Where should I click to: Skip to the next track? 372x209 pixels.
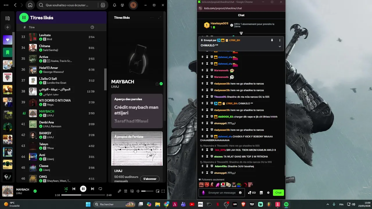[92, 189]
